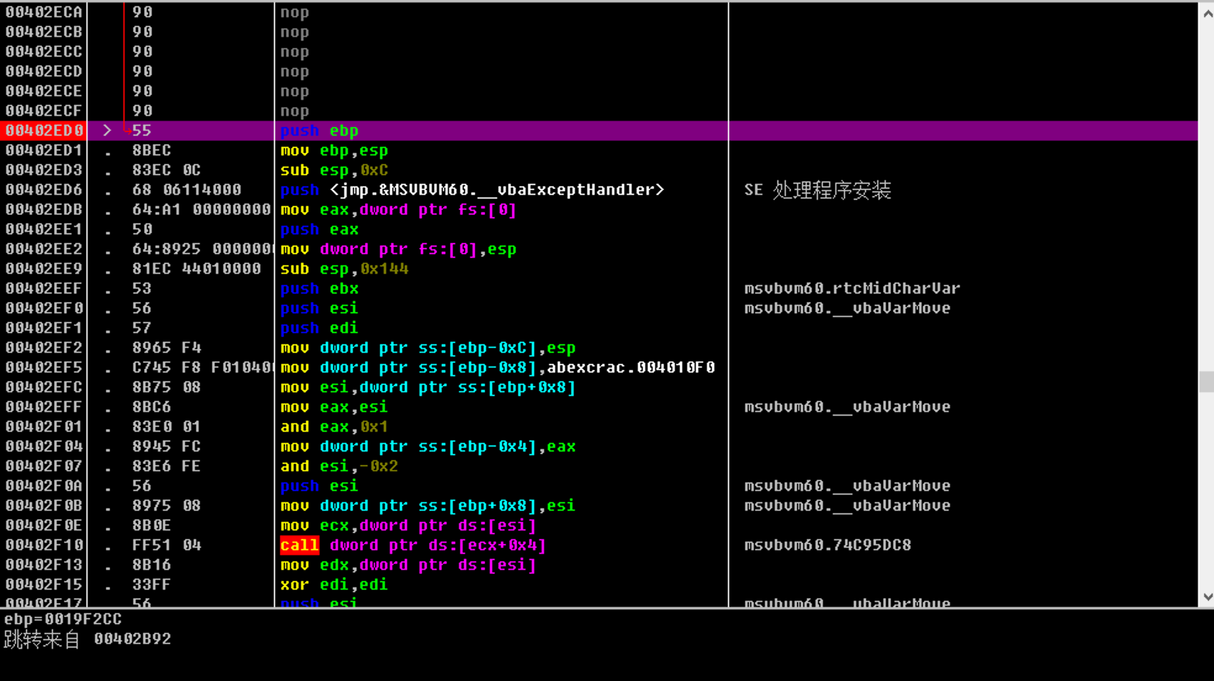Click the scroll up arrow of the disassembly scrollbar

click(x=1207, y=12)
